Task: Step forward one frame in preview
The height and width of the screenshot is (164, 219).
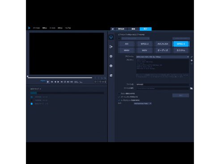Action: tap(58, 82)
